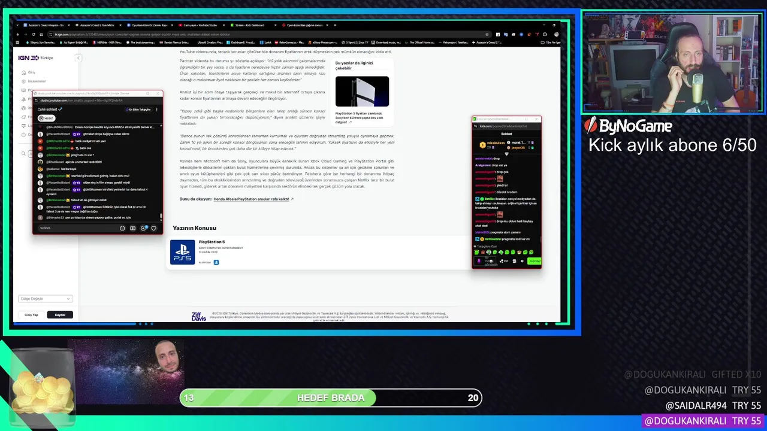The width and height of the screenshot is (767, 431).
Task: Click the mikailAkkas top gifter entry
Action: (491, 144)
